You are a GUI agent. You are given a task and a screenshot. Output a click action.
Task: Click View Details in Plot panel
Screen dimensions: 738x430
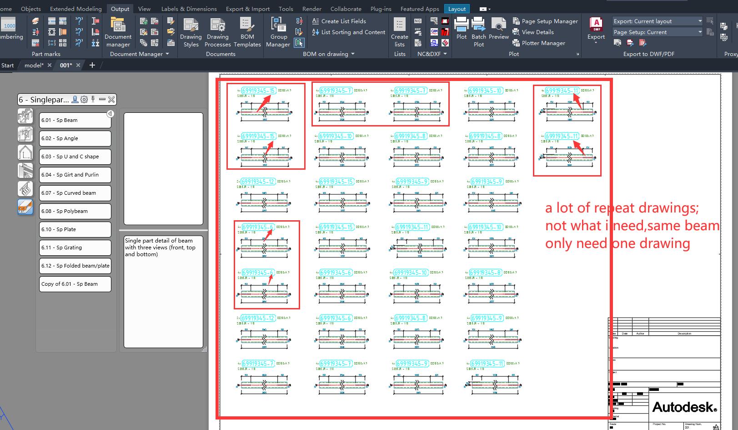tap(533, 32)
